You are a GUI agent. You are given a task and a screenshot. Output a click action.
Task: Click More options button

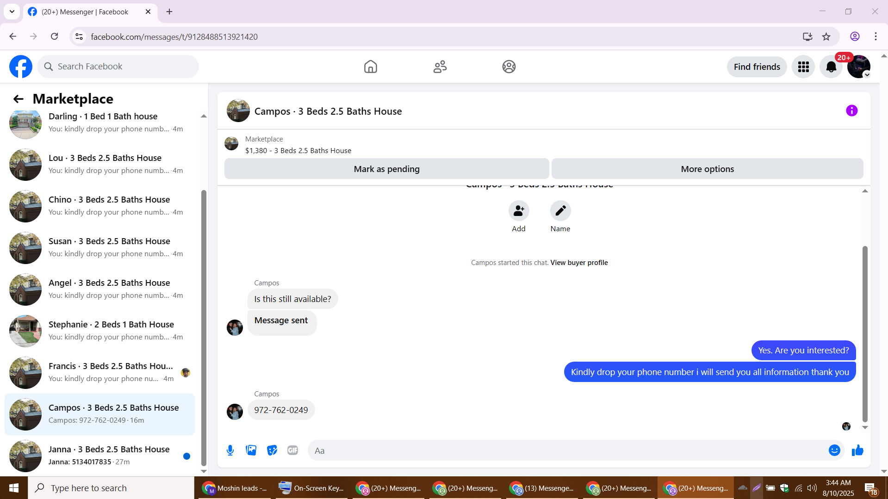pyautogui.click(x=708, y=169)
